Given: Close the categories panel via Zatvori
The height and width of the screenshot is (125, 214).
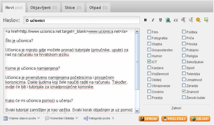Looking at the screenshot, I should click(176, 108).
